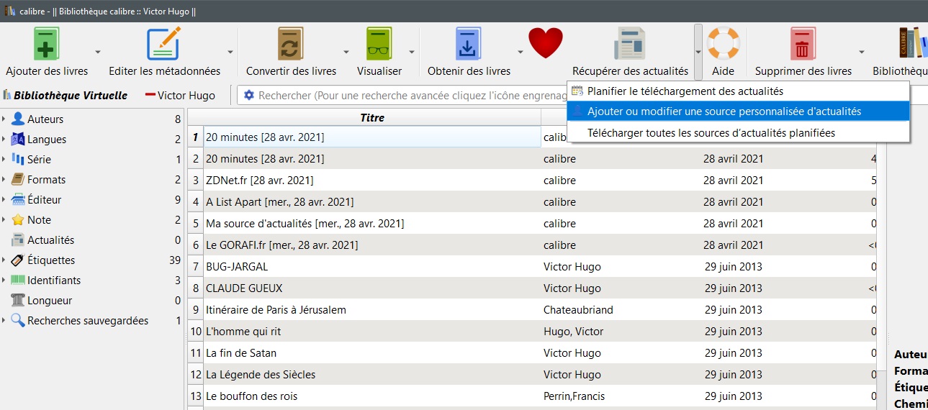928x410 pixels.
Task: Click in the Rechercher search field
Action: (x=413, y=95)
